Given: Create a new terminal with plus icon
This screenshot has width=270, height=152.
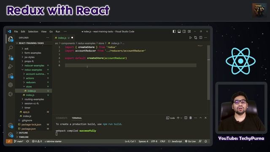Looking at the screenshot, I should (178, 118).
